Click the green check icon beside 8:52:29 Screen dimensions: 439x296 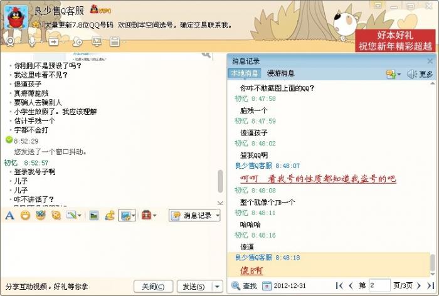click(9, 139)
